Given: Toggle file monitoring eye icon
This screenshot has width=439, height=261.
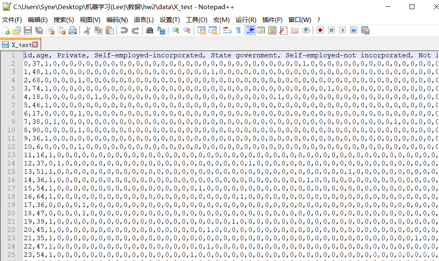Looking at the screenshot, I should (306, 30).
